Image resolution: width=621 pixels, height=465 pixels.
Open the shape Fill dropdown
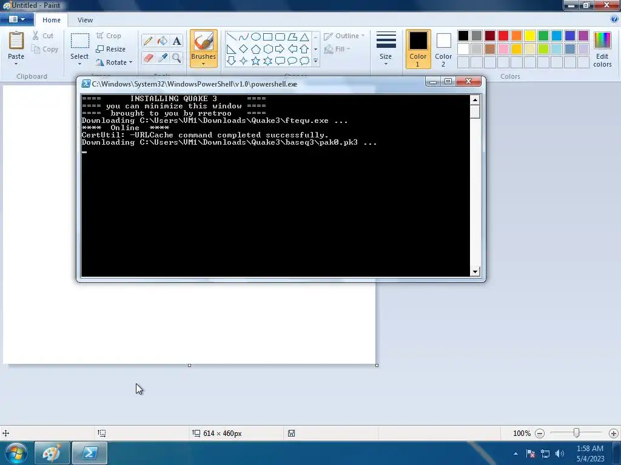tap(337, 49)
